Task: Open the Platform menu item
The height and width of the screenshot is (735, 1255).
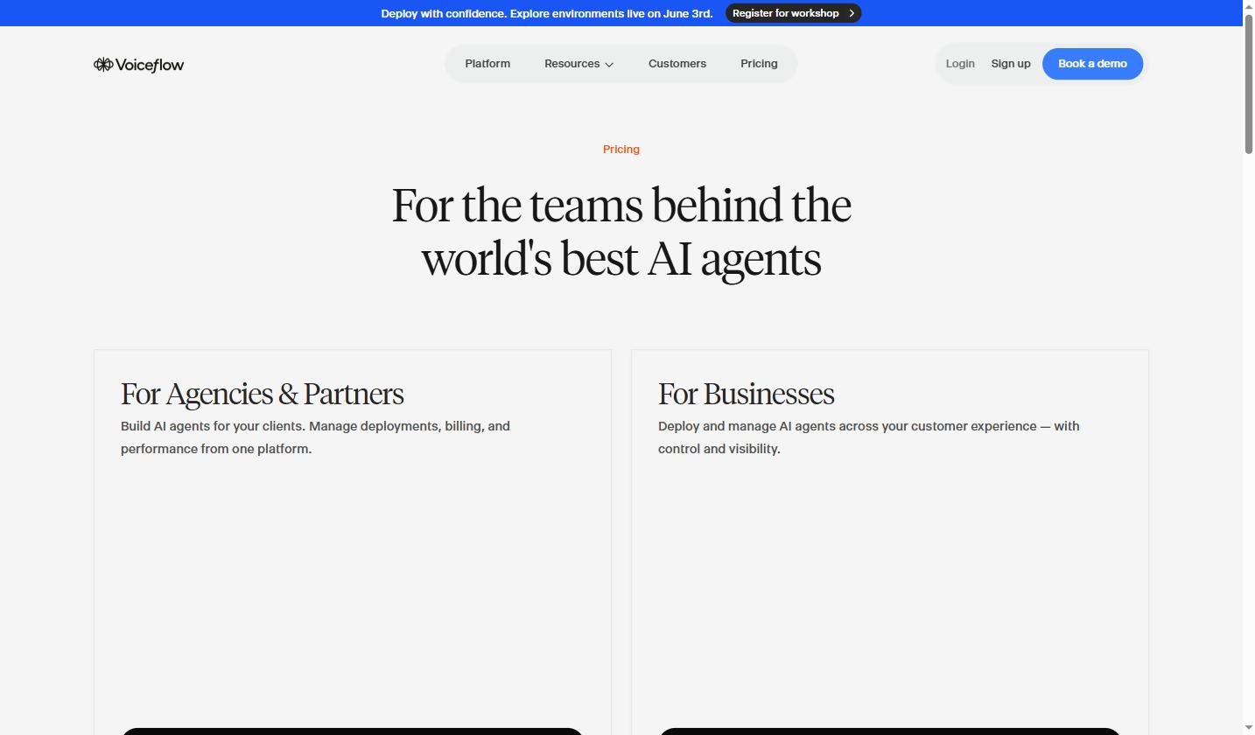Action: click(487, 64)
